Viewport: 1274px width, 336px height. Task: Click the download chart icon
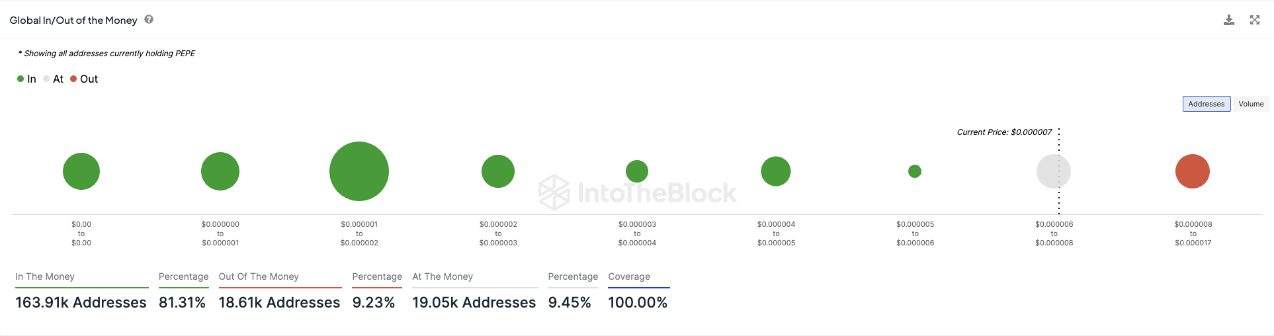point(1228,21)
